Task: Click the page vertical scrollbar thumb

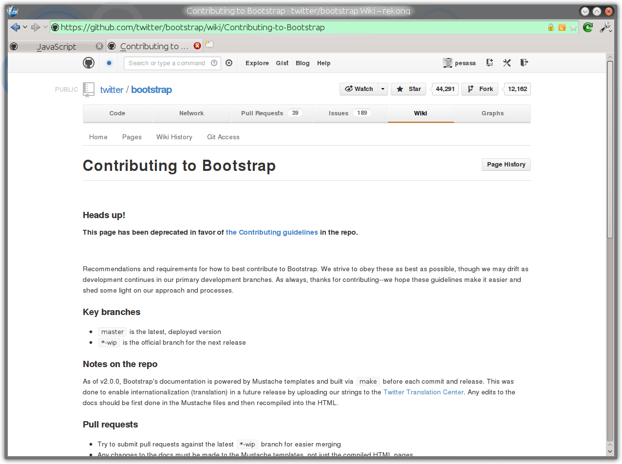Action: 610,150
